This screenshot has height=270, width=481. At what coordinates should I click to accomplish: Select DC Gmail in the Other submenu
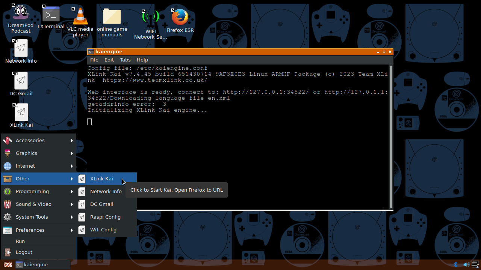[x=107, y=204]
